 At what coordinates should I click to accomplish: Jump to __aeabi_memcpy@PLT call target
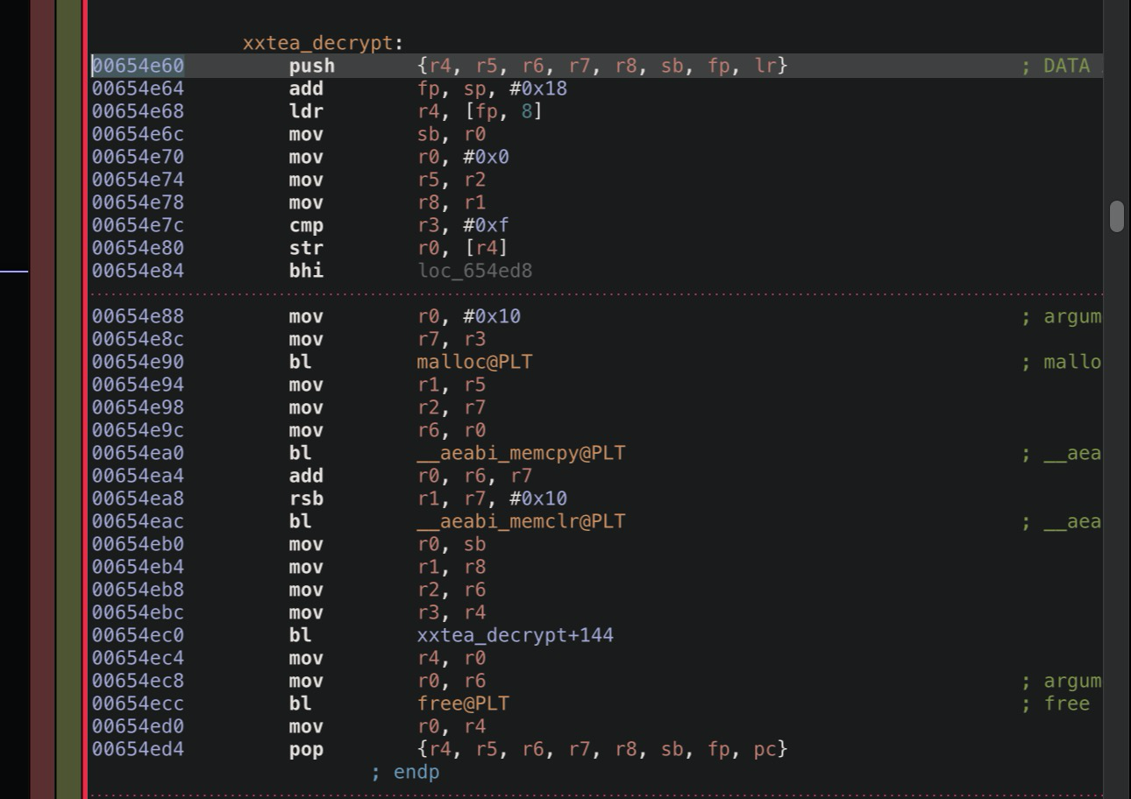coord(521,453)
